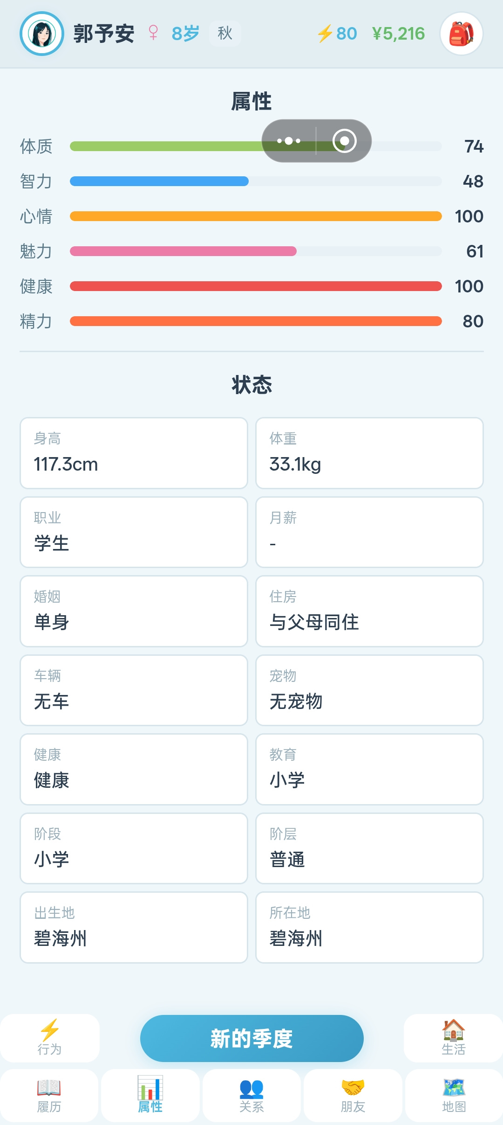Click the 智力 blue progress bar
The height and width of the screenshot is (1125, 503).
coord(256,181)
